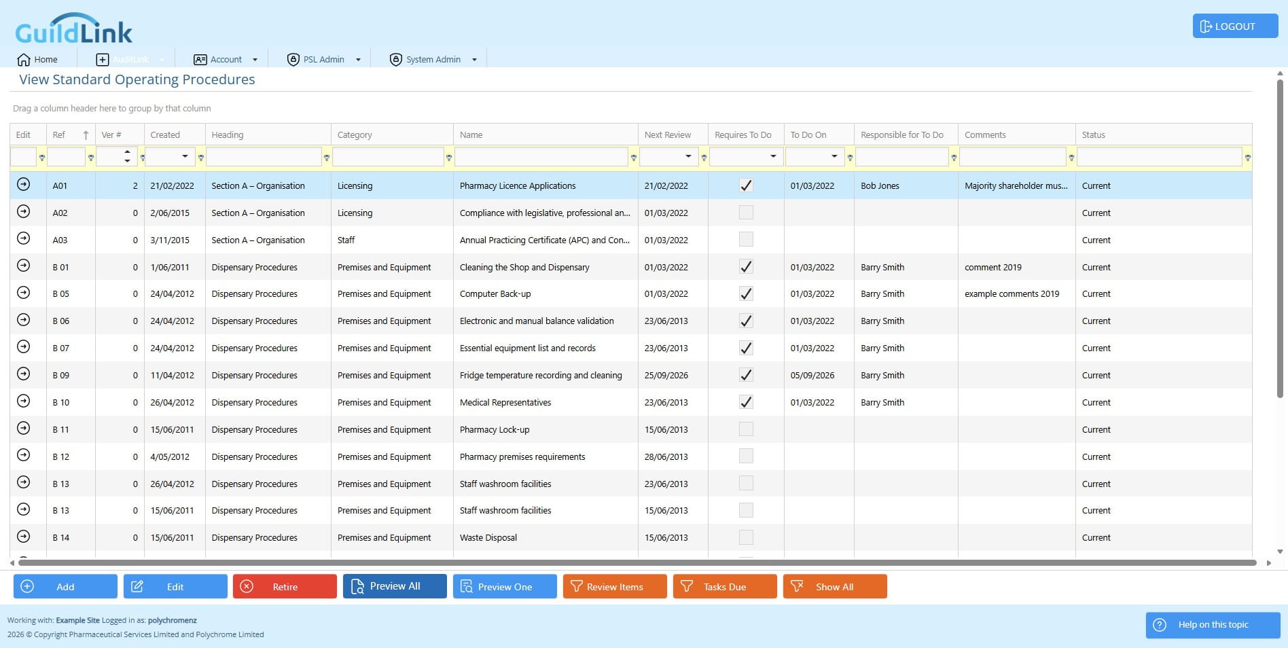Image resolution: width=1288 pixels, height=648 pixels.
Task: Check Requires To Do for Pharmacy Lock-up row
Action: click(746, 429)
